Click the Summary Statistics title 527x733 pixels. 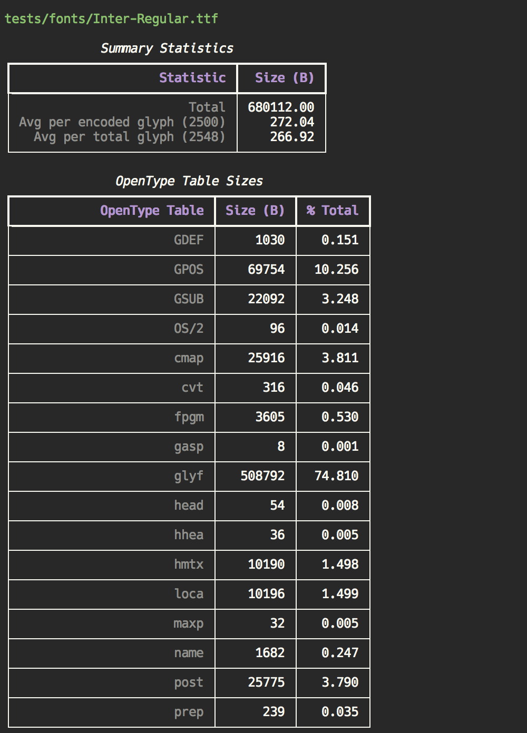click(x=167, y=48)
